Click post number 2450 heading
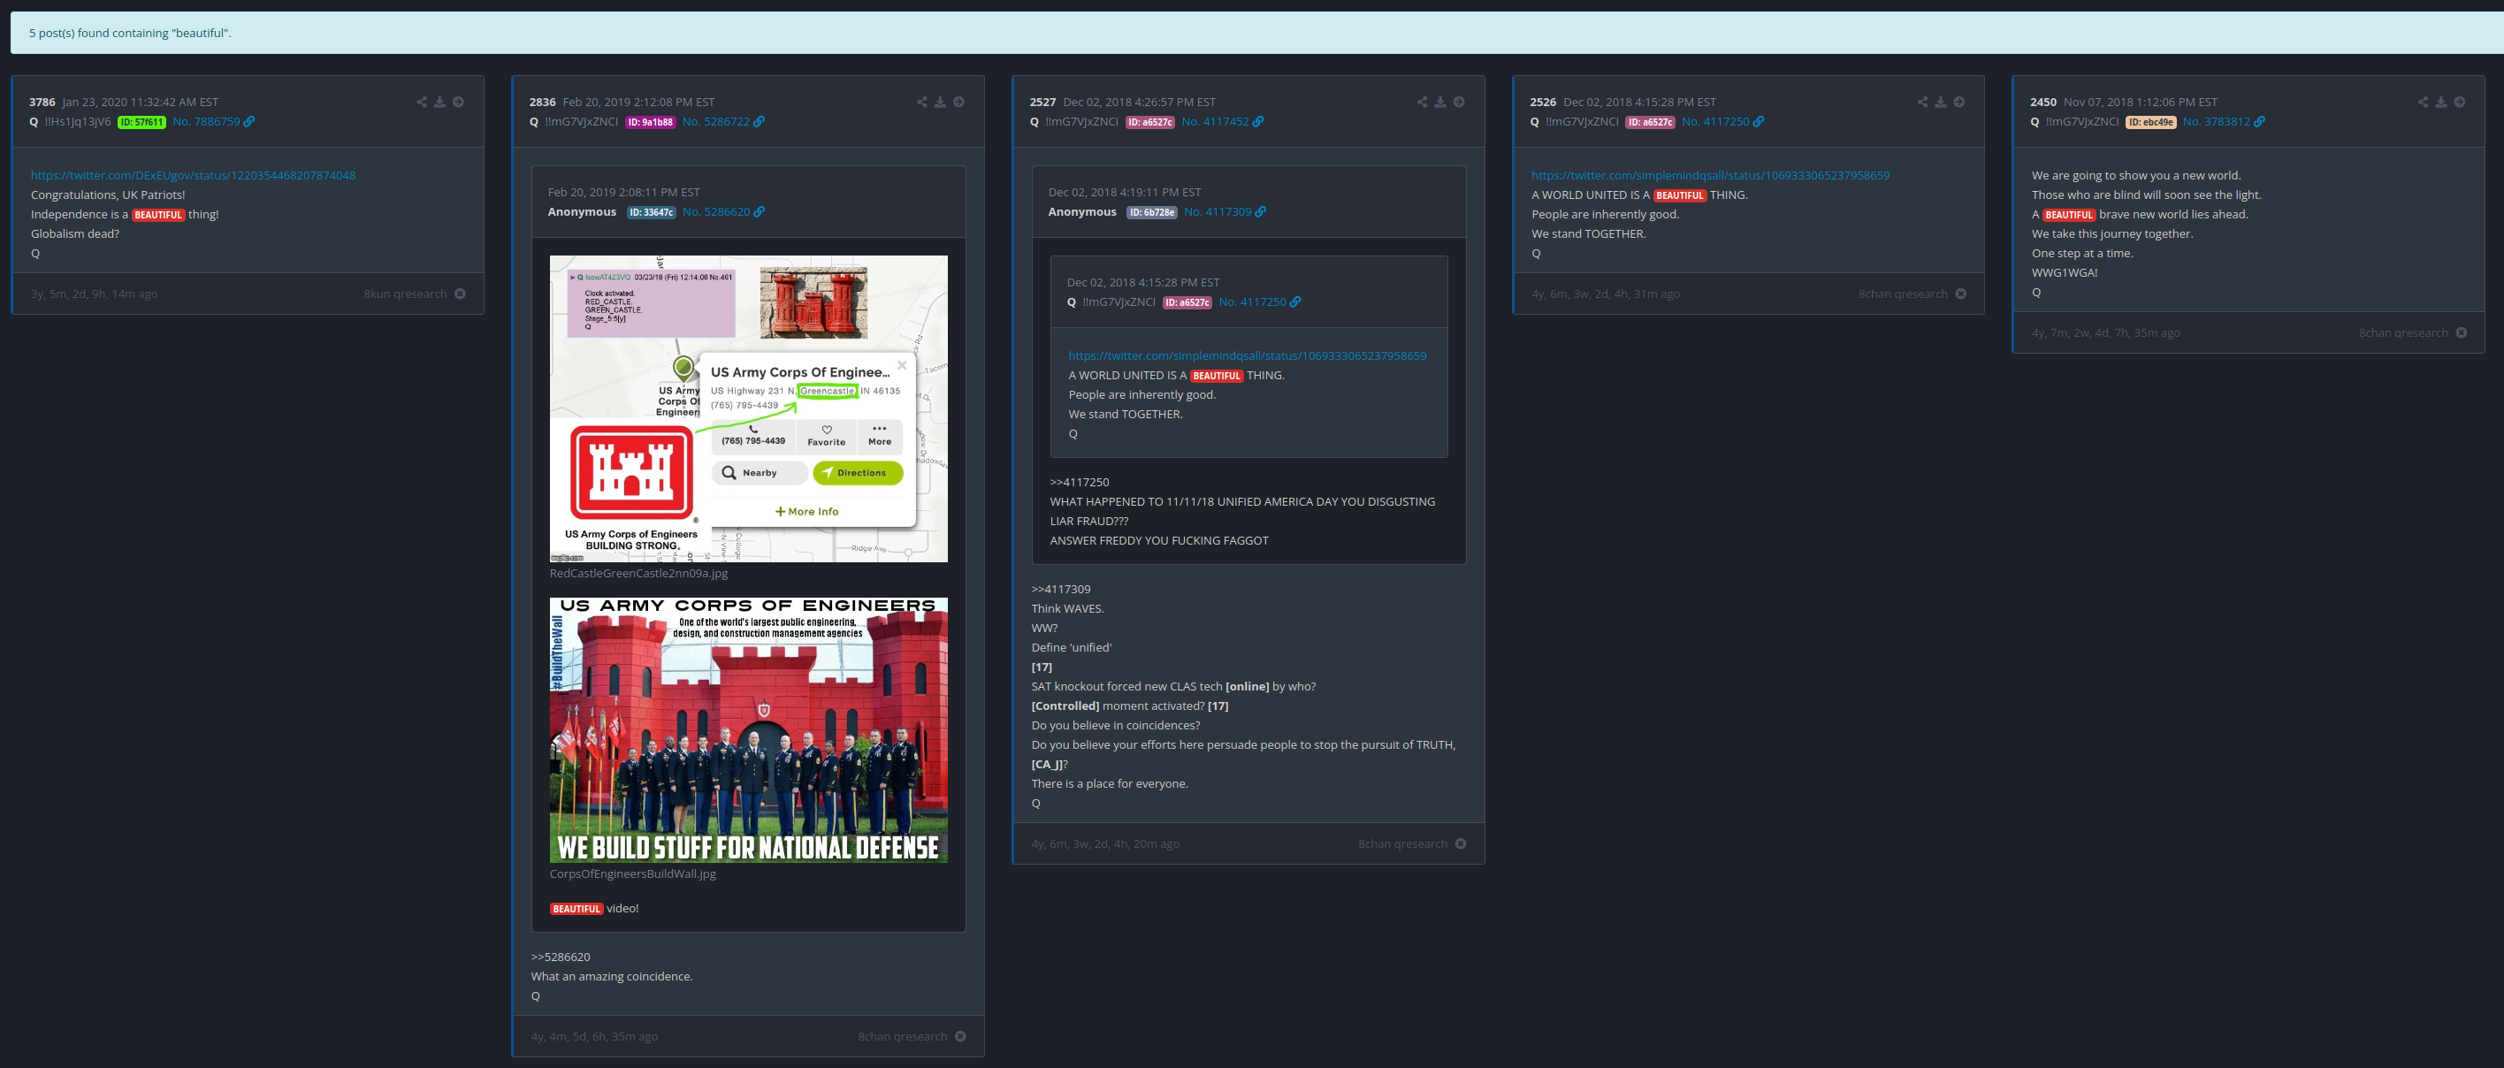 point(2043,102)
